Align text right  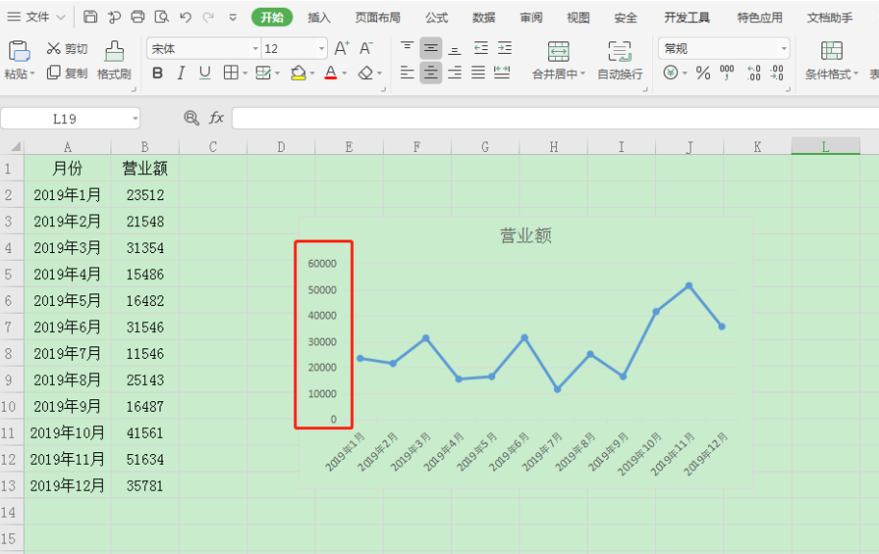click(x=455, y=73)
